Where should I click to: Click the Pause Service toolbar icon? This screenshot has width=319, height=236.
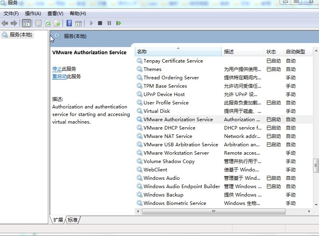(109, 23)
